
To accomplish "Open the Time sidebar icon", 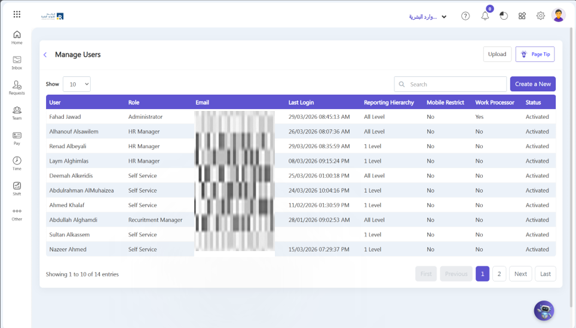I will coord(17,163).
